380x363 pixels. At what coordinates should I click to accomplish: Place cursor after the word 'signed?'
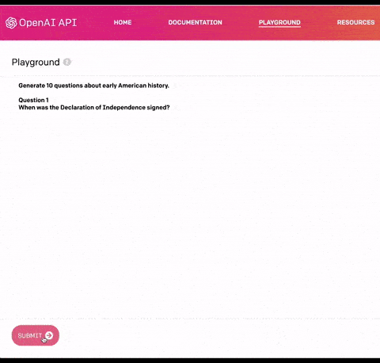[170, 108]
